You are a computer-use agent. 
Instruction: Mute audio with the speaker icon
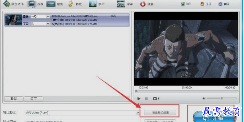[204, 98]
